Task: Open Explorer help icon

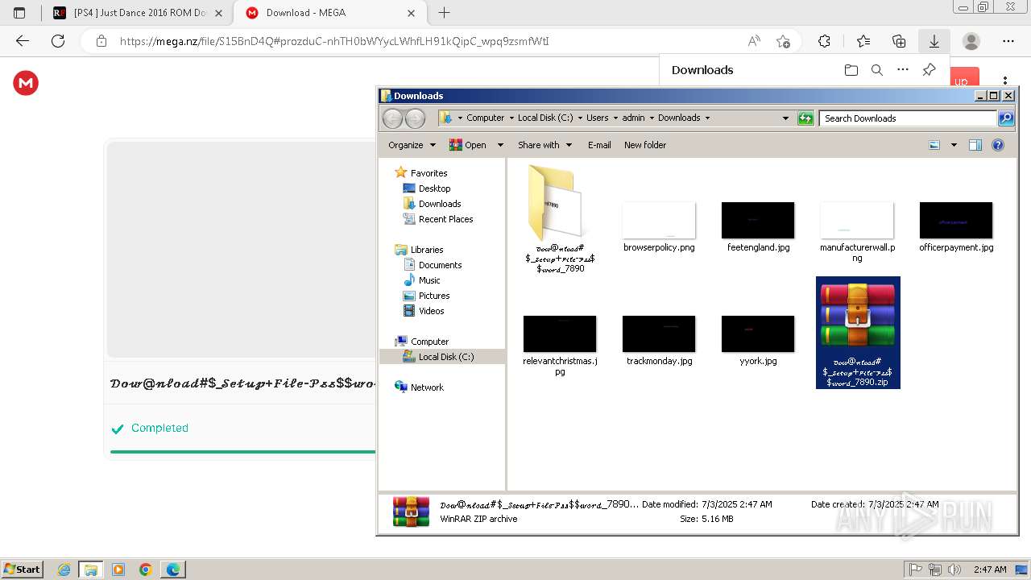Action: (x=998, y=145)
